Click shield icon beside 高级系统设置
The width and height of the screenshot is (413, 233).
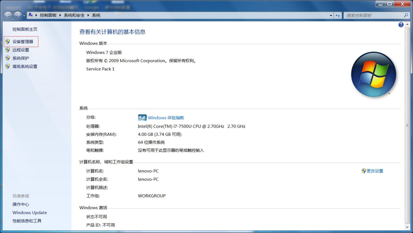8,67
